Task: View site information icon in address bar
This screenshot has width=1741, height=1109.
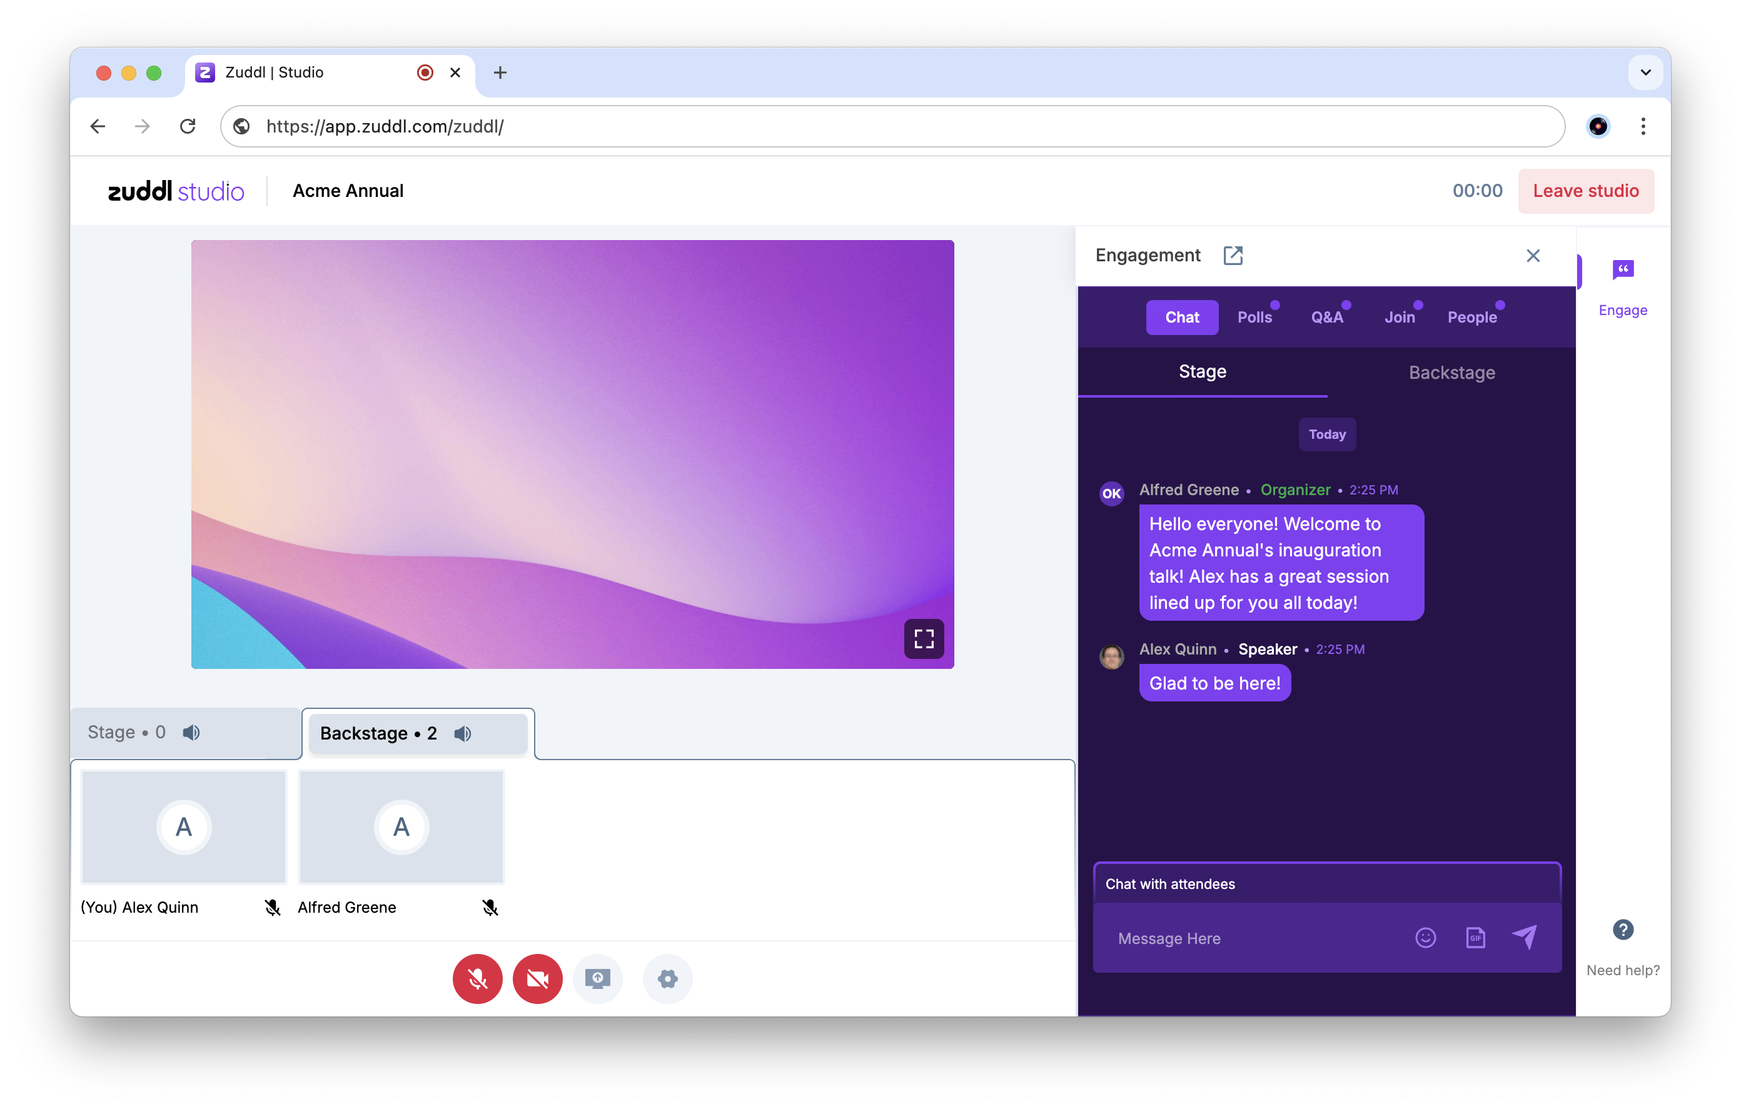Action: tap(241, 126)
